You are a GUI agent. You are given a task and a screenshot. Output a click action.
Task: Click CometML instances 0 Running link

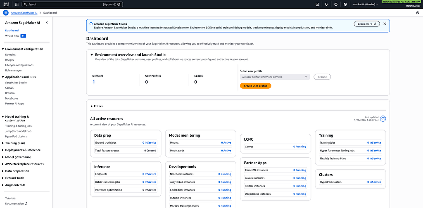300,170
